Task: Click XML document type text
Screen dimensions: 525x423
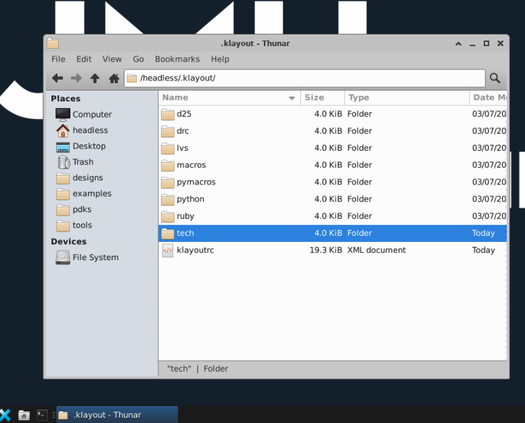Action: (376, 250)
